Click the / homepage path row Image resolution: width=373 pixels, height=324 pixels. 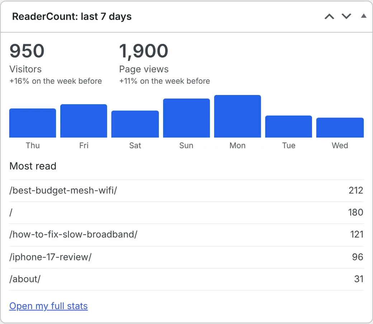click(186, 213)
